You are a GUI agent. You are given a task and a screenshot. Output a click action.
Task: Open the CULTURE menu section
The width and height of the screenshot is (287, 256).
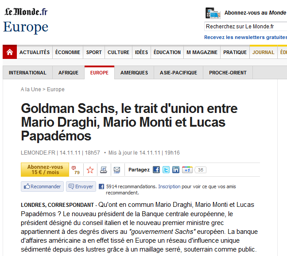tap(118, 52)
